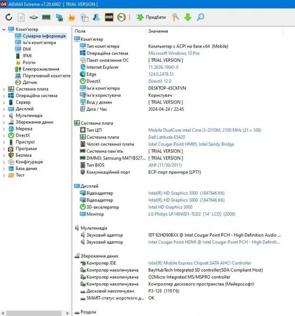Click the green download arrow icon
The width and height of the screenshot is (295, 316).
click(x=188, y=17)
